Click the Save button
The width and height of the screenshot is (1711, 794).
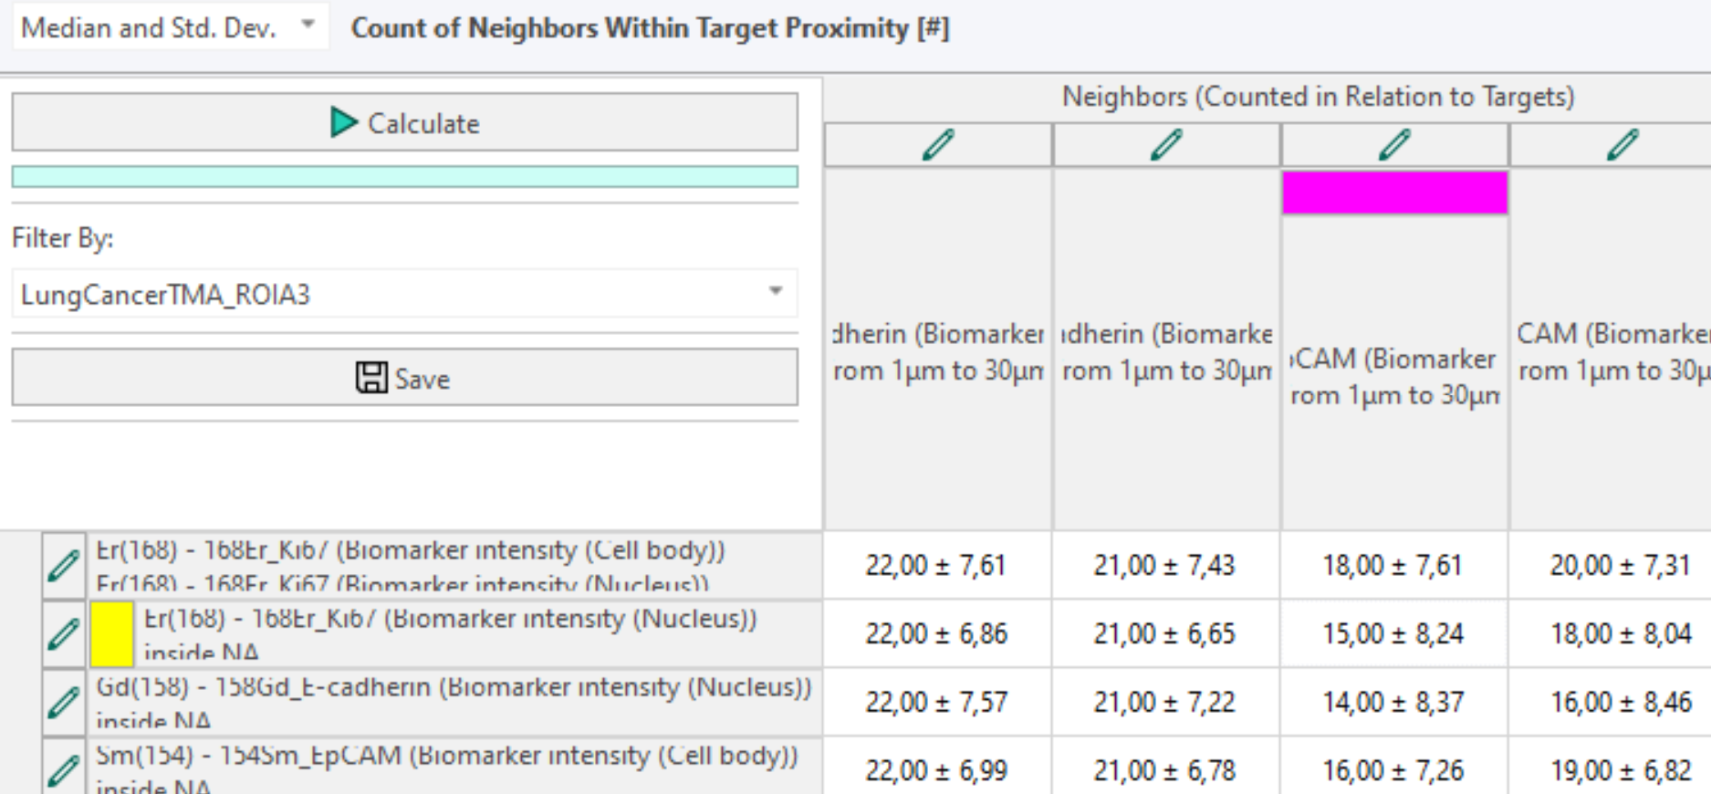(x=404, y=378)
